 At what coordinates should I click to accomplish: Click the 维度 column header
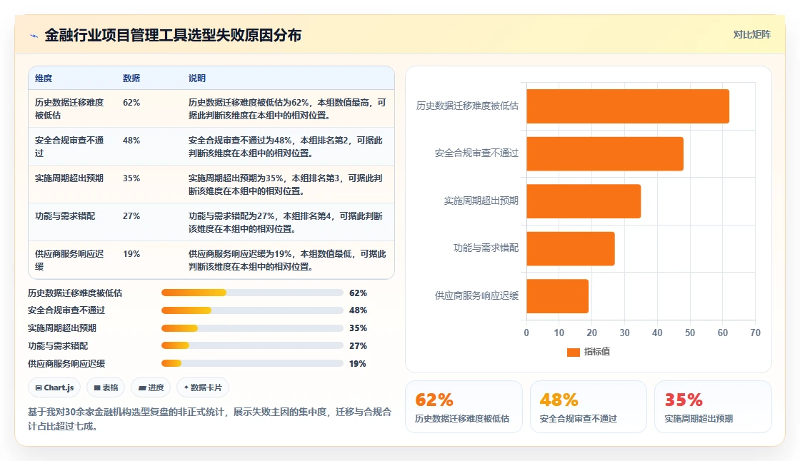44,78
